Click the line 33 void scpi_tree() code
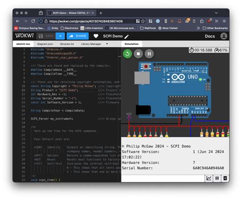 click(x=45, y=180)
